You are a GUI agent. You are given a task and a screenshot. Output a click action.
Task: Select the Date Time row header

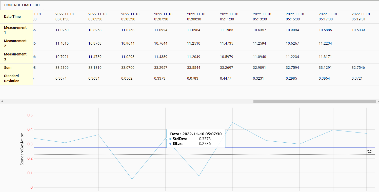click(x=12, y=17)
